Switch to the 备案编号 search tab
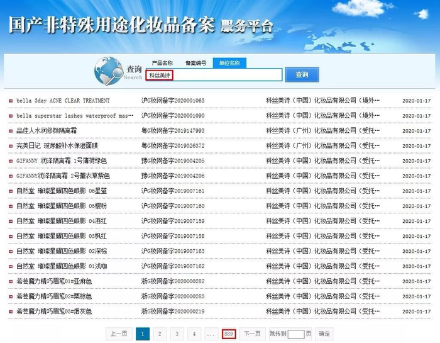Viewport: 440px width, 343px height. point(195,63)
